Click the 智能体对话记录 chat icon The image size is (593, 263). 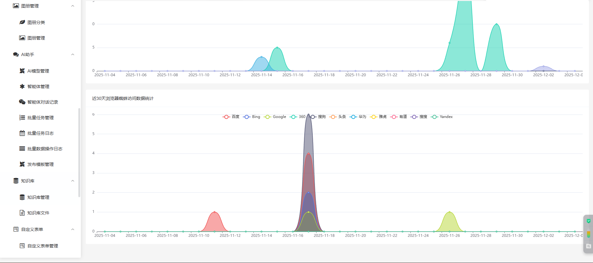(22, 102)
